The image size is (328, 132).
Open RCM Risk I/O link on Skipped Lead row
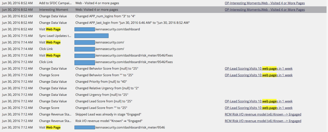tap(263, 114)
